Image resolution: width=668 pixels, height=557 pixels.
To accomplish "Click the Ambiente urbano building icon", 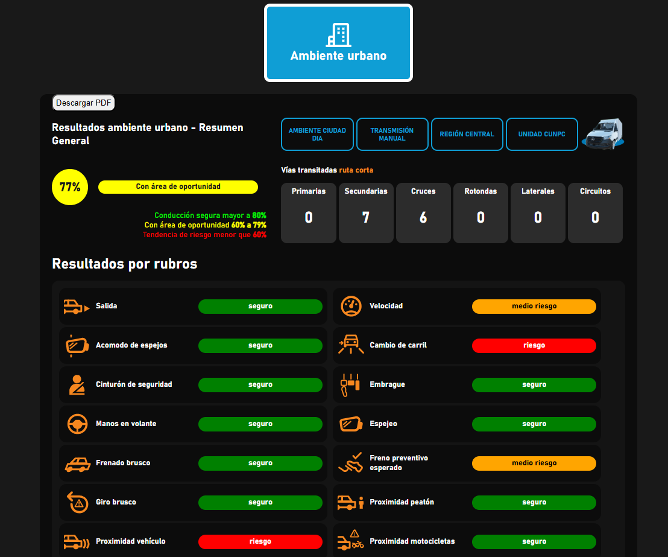I will pyautogui.click(x=338, y=35).
